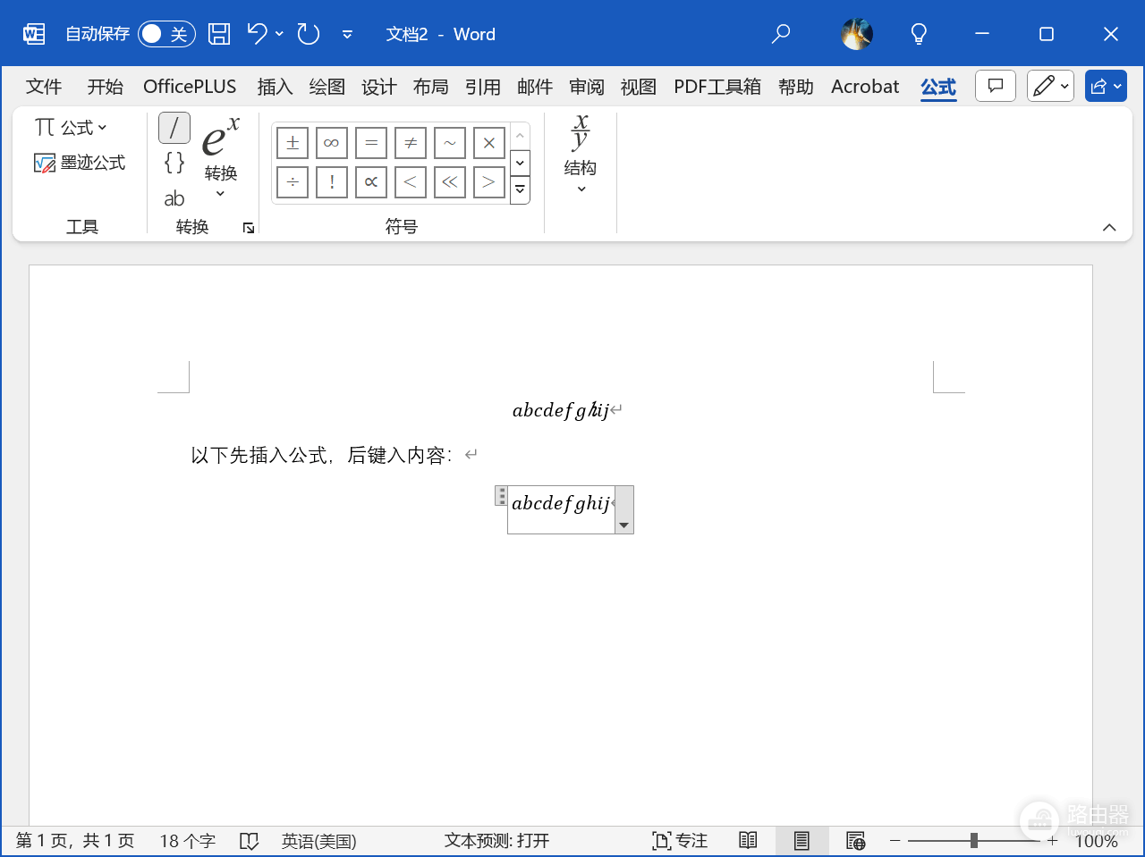Open the 转换 convert dropdown

[220, 157]
